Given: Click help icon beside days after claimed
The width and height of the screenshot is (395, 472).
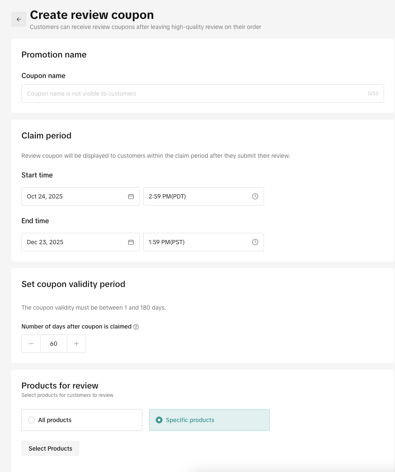Looking at the screenshot, I should 136,327.
